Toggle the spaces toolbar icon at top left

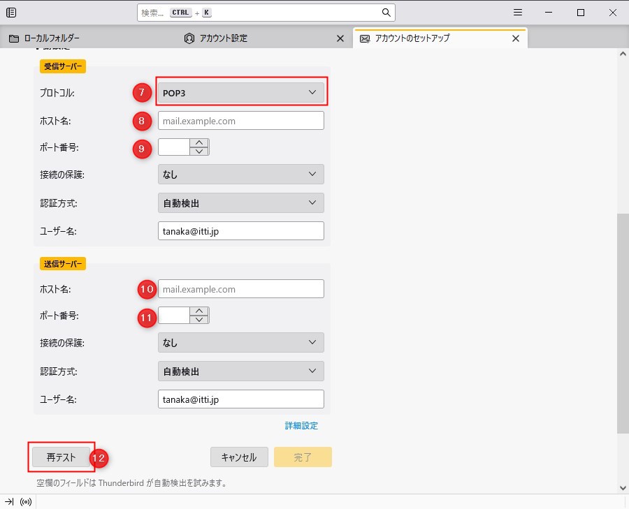point(11,13)
